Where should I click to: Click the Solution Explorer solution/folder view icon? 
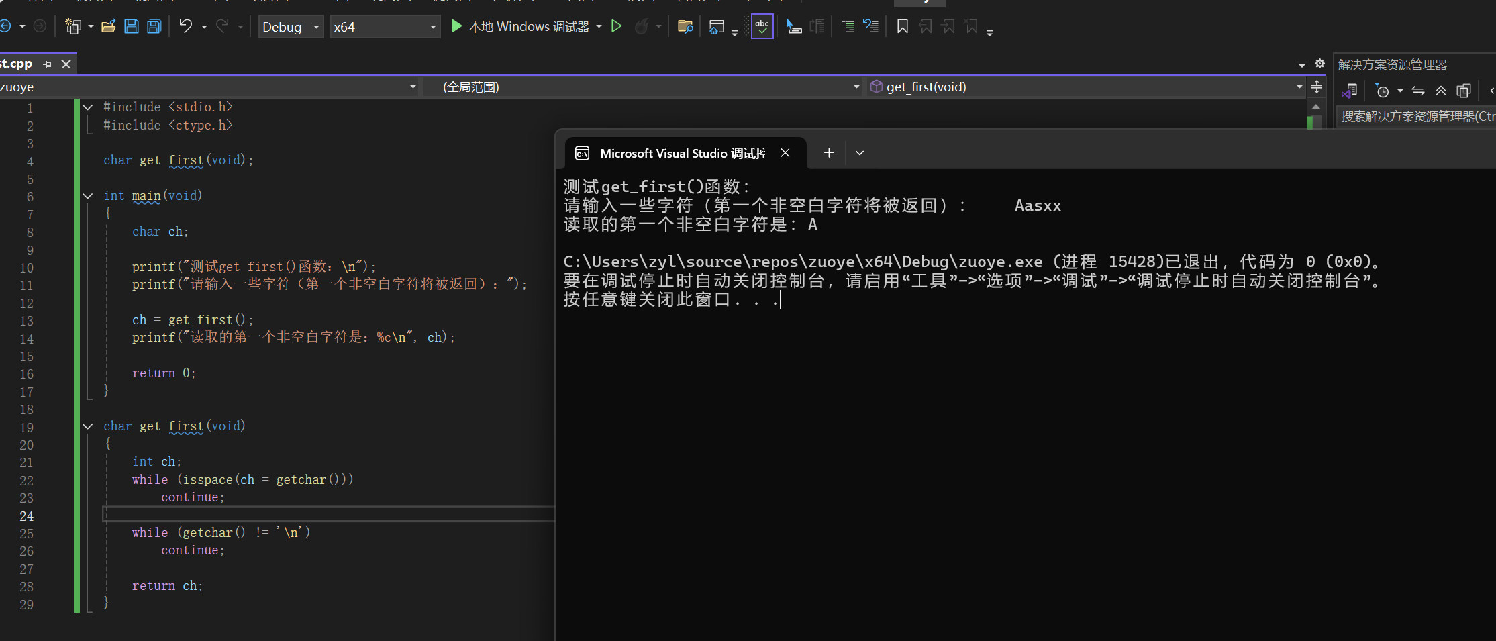[x=1350, y=91]
